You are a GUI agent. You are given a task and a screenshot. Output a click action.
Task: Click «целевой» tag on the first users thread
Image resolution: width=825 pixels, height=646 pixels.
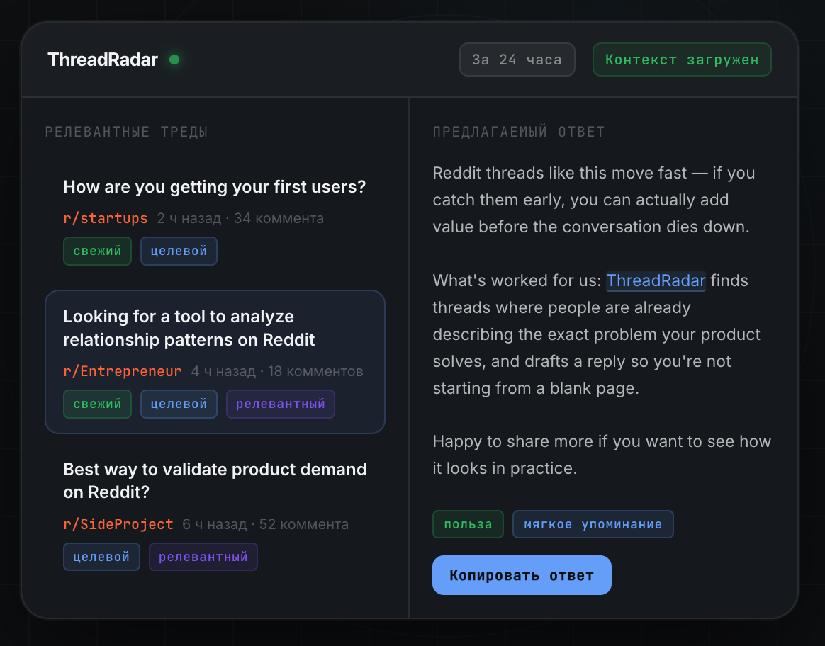tap(179, 251)
